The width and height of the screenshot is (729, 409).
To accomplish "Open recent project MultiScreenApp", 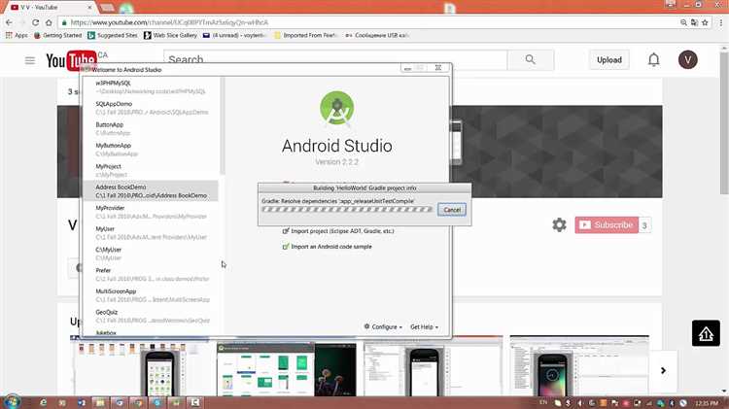I will [x=150, y=295].
